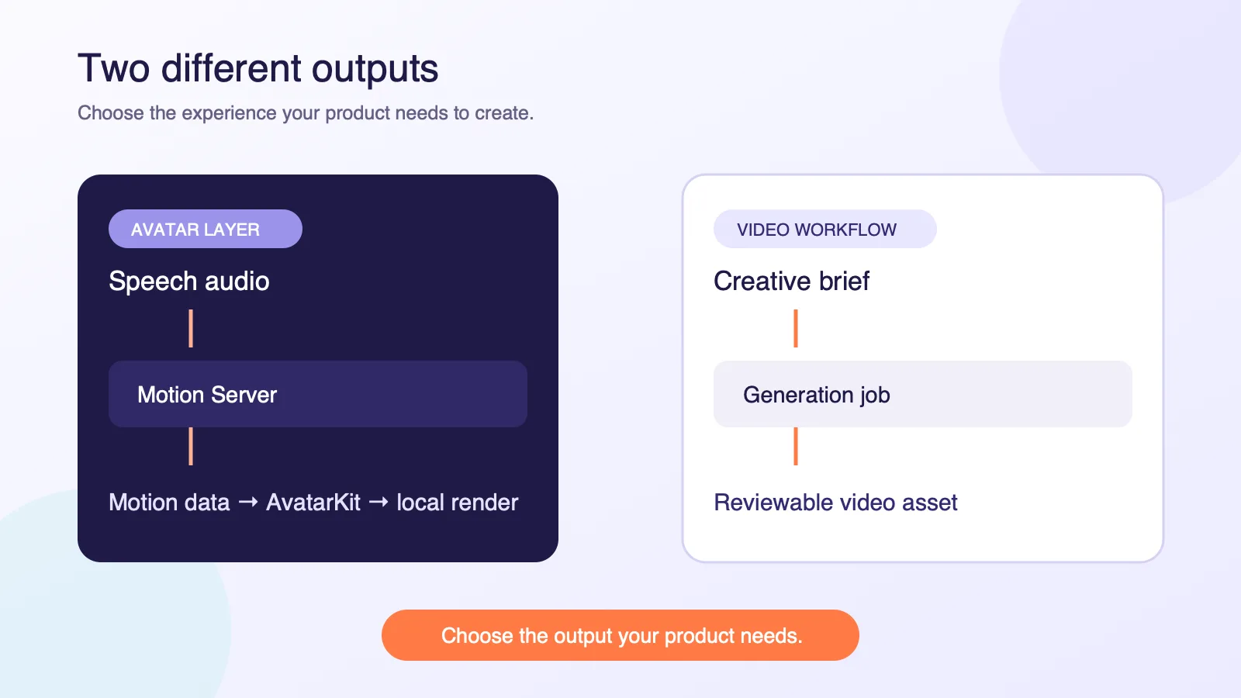
Task: Click the 'Reviewable video asset' text
Action: click(835, 503)
